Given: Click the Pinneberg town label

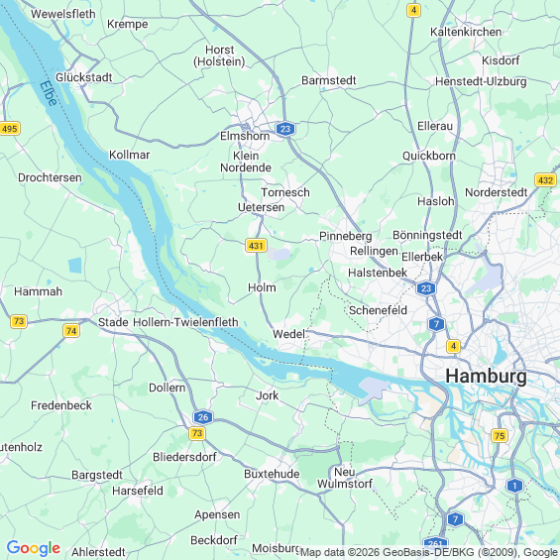Looking at the screenshot, I should pyautogui.click(x=345, y=236).
